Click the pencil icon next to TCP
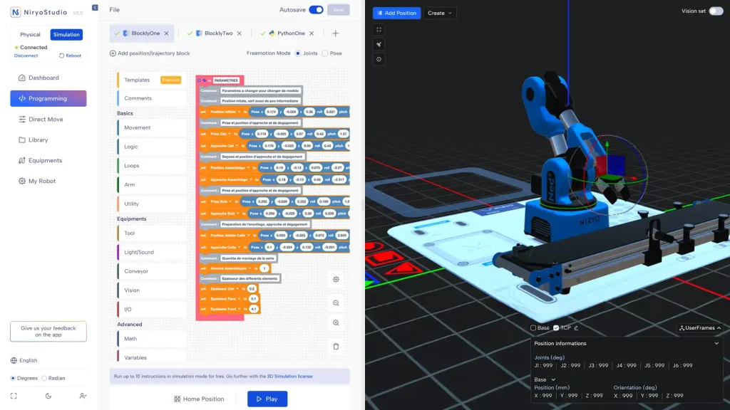The width and height of the screenshot is (730, 410). click(576, 328)
